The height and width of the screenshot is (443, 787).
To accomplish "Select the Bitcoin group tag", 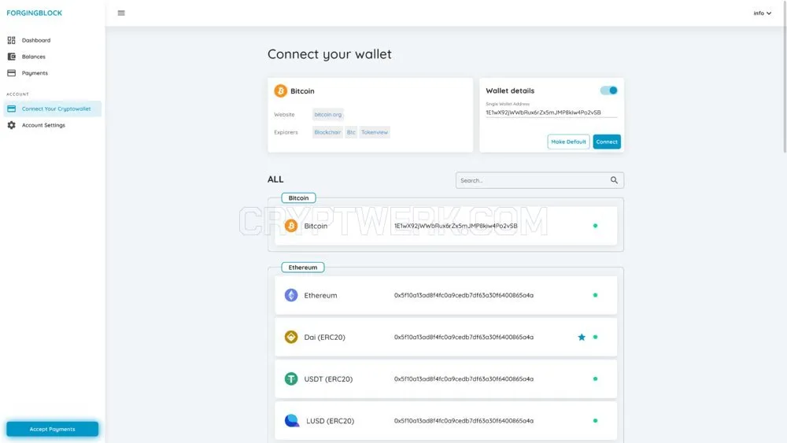I will 298,198.
